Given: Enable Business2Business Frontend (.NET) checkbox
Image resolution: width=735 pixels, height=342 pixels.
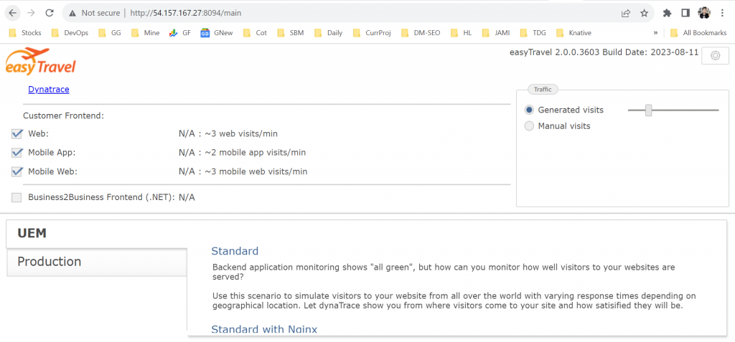Looking at the screenshot, I should [x=17, y=197].
